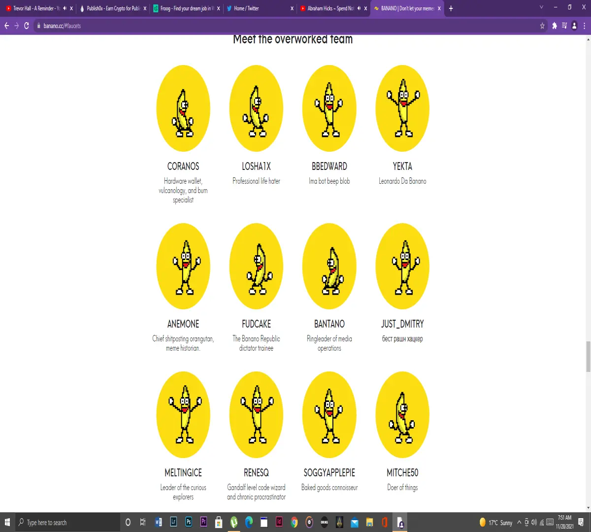591x532 pixels.
Task: Click the SOGGYAPPLEPIE banana avatar
Action: (x=329, y=415)
